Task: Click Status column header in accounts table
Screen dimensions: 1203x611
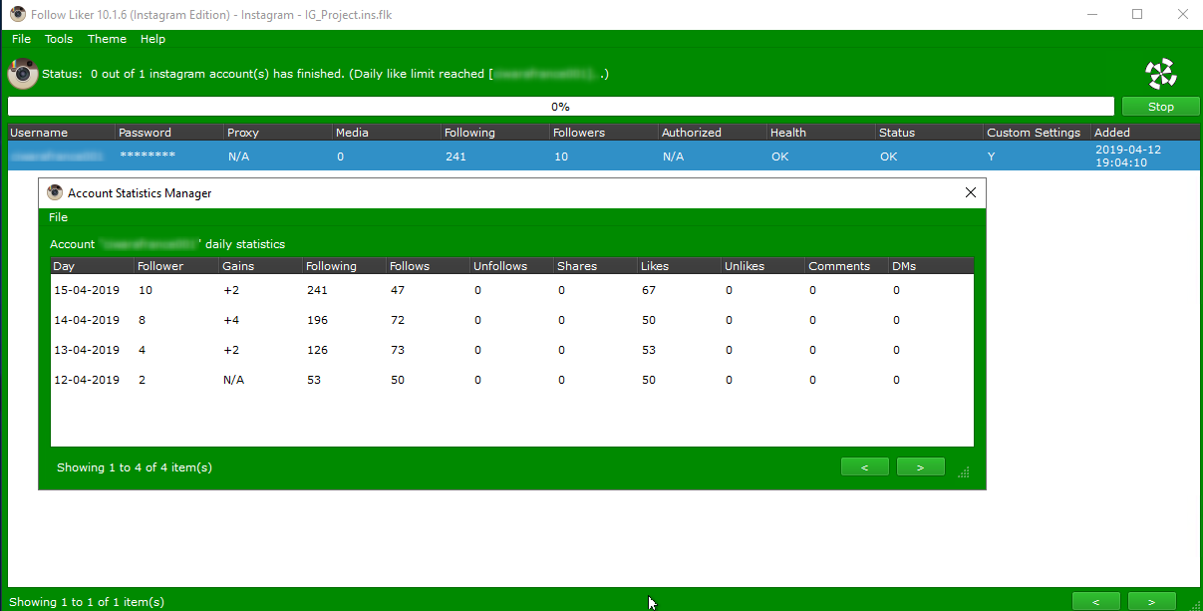Action: [930, 133]
